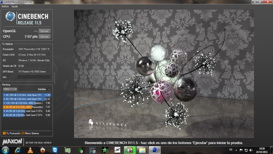Select ranking row 6 Core i7 2.80 GHz
This screenshot has height=154, width=273.
coord(27,115)
